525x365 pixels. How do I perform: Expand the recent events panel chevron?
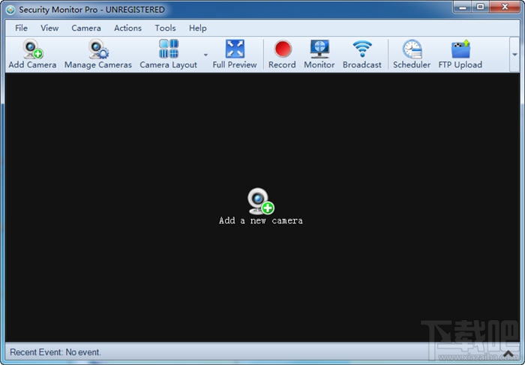(508, 353)
